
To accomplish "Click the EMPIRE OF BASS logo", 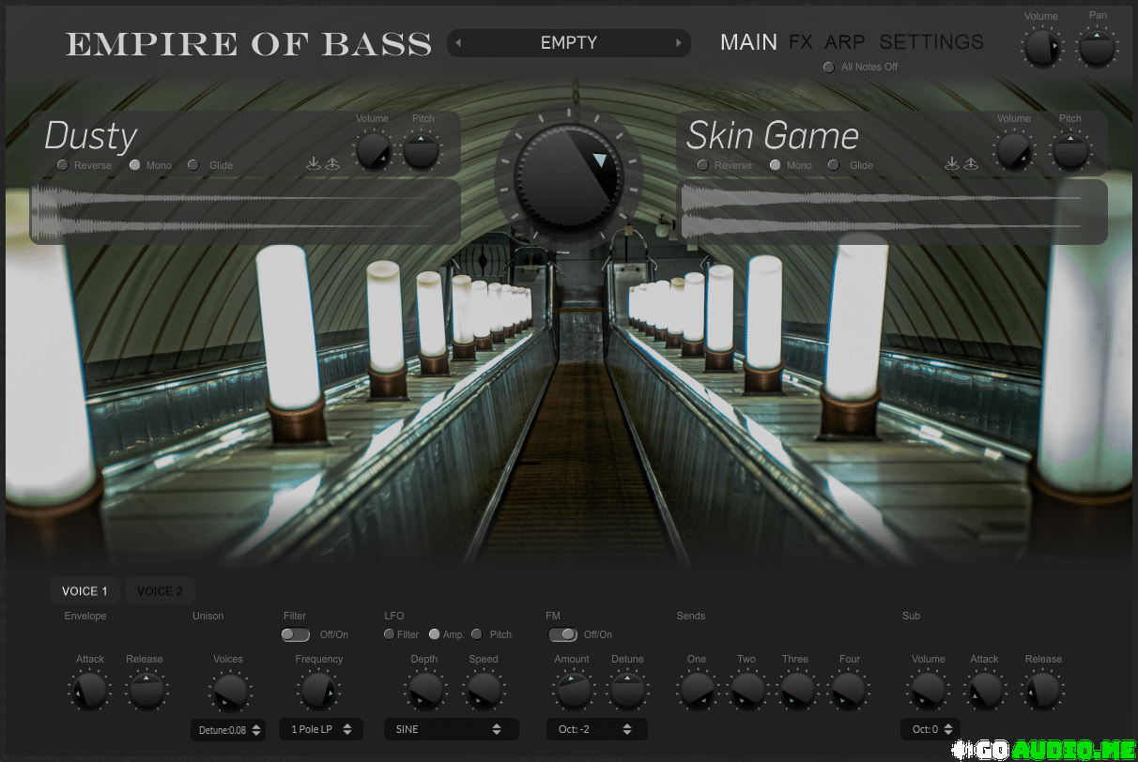I will [x=249, y=43].
